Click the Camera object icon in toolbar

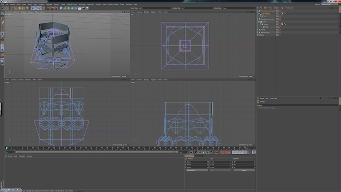83,8
